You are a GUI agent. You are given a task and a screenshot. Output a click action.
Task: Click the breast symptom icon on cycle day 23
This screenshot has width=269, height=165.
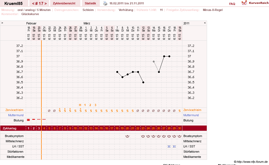point(143,136)
